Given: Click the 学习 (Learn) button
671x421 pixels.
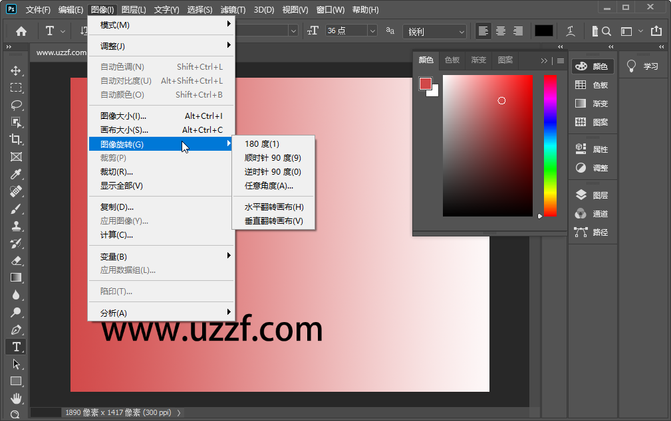Looking at the screenshot, I should pyautogui.click(x=642, y=64).
